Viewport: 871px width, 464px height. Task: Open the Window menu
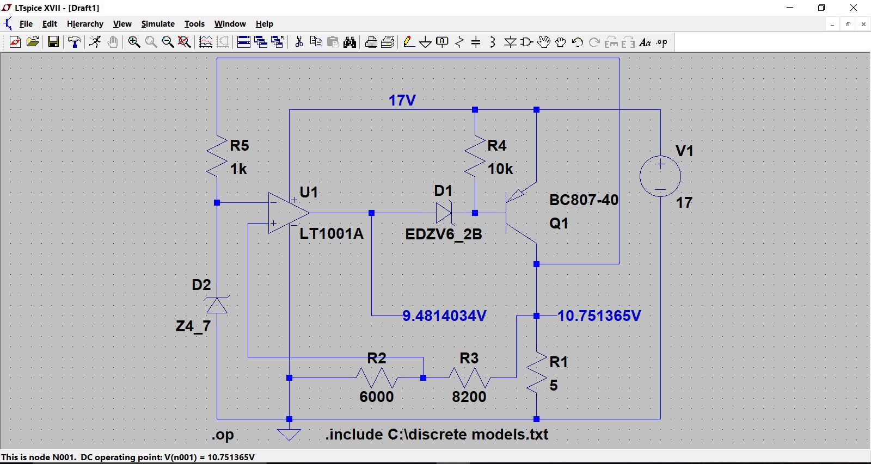[230, 24]
